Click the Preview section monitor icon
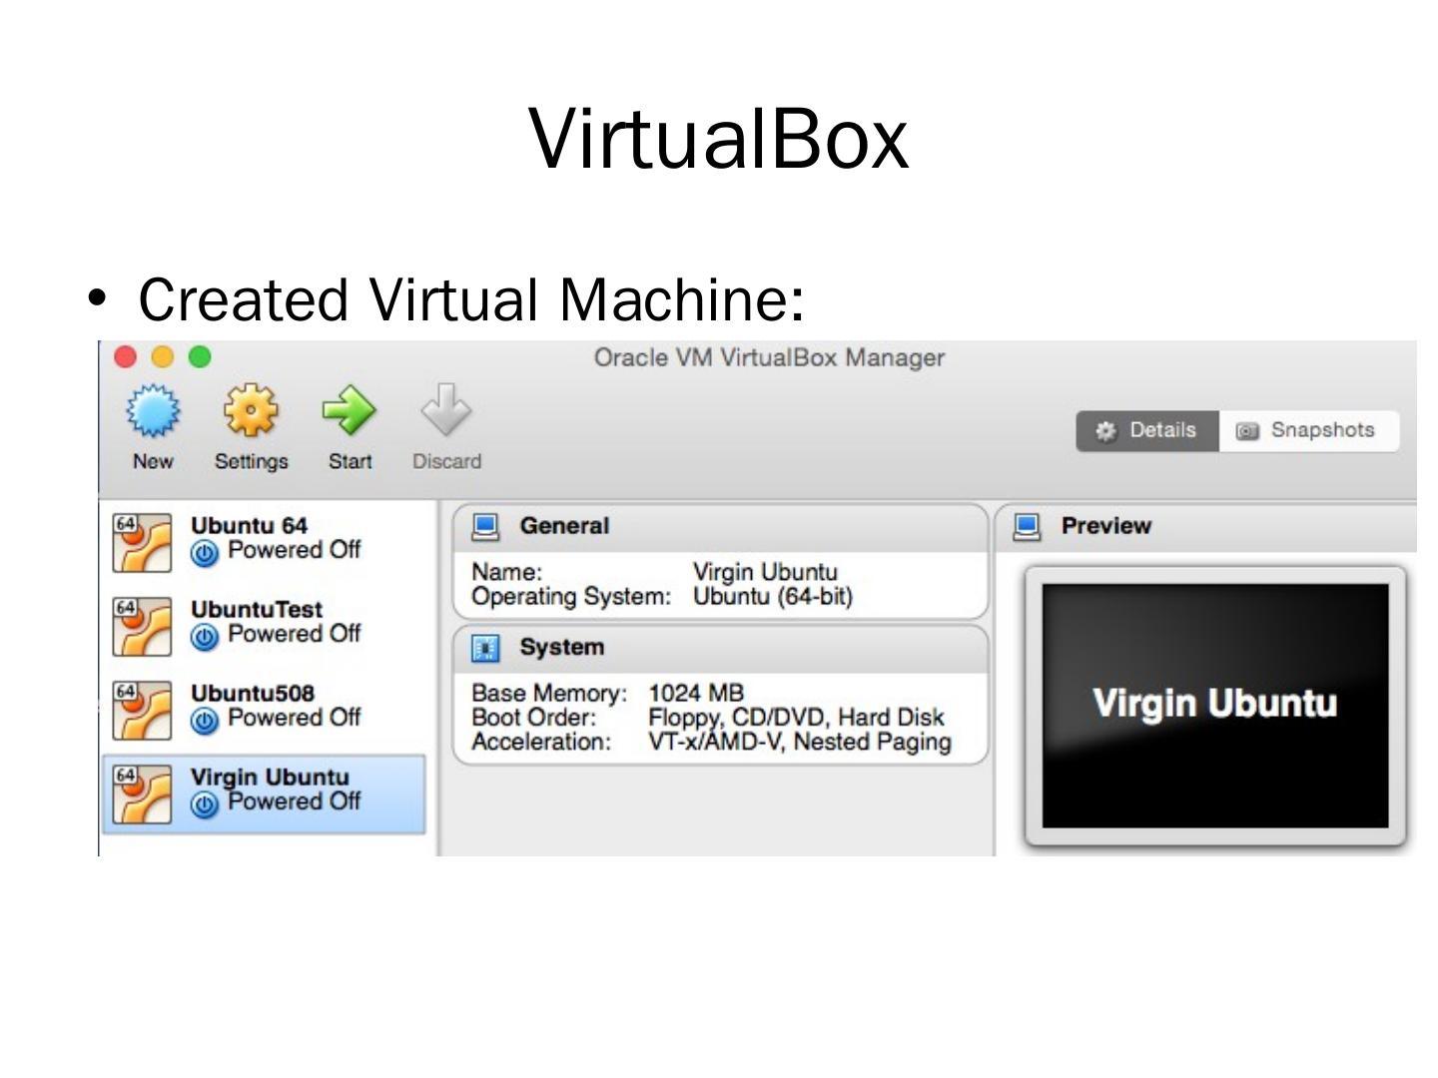 [x=1028, y=527]
